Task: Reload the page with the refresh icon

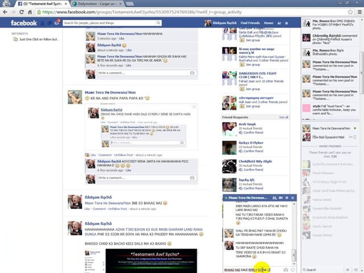Action: tap(22, 12)
